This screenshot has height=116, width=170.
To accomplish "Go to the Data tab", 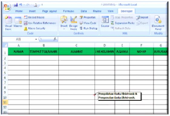I will point(84,11).
